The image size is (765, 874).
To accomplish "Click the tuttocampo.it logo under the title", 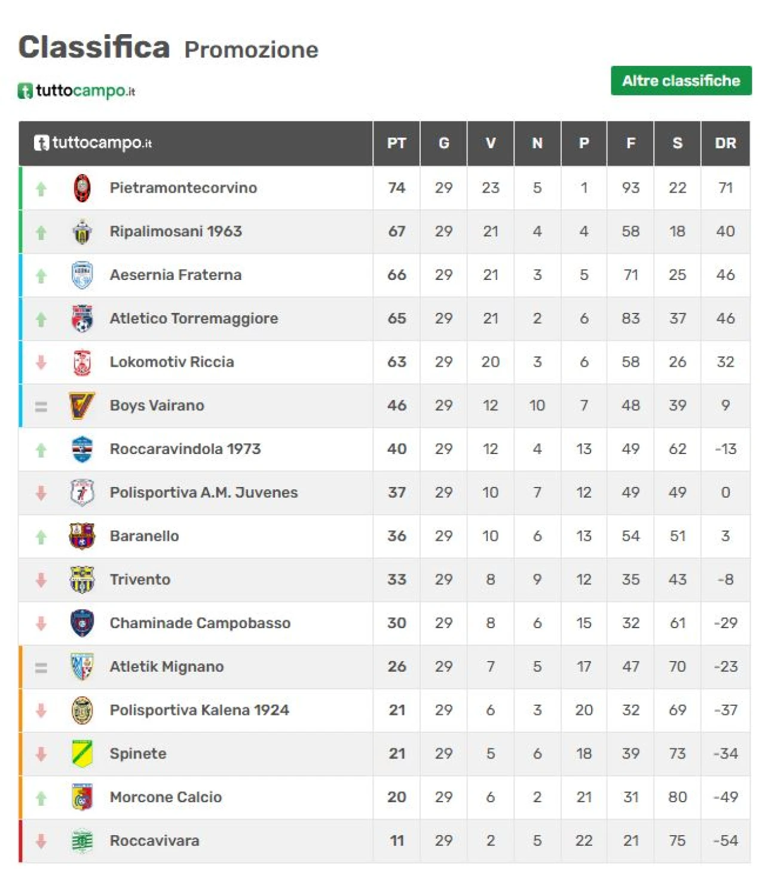I will point(77,91).
